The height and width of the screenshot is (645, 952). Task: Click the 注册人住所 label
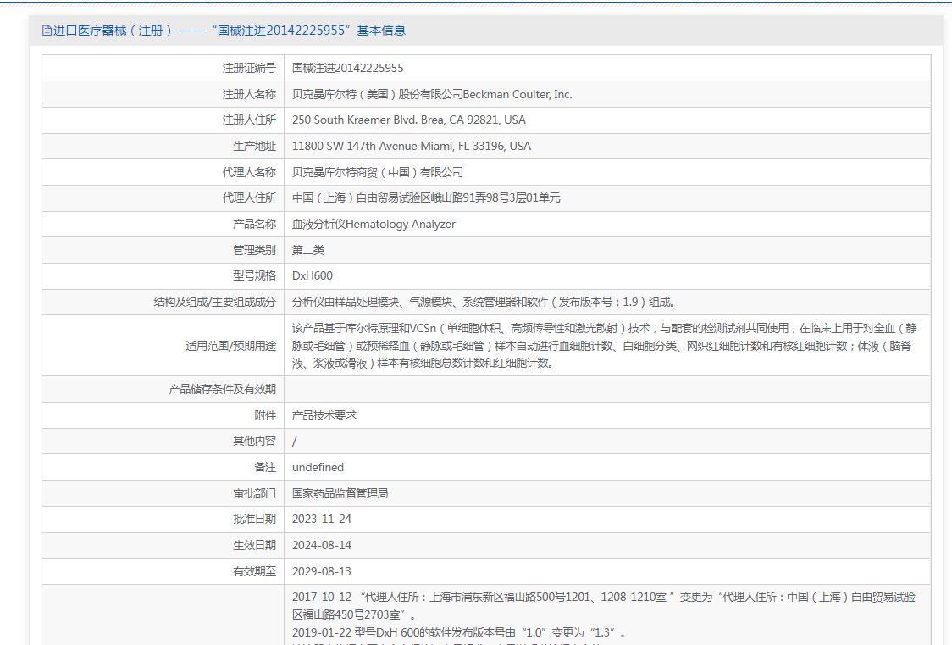coord(249,120)
